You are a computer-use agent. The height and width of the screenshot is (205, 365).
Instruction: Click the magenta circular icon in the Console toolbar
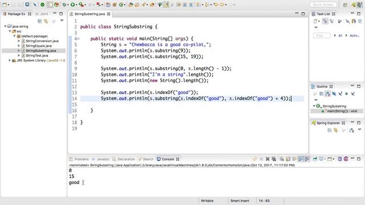pyautogui.click(x=346, y=159)
